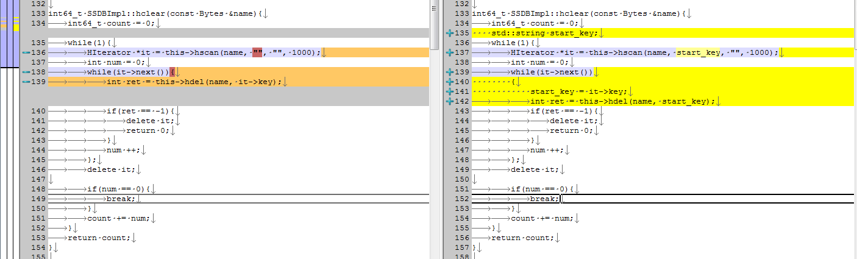Click line number 147 in left pane margin
Viewport: 857px width, 259px height.
[x=38, y=179]
